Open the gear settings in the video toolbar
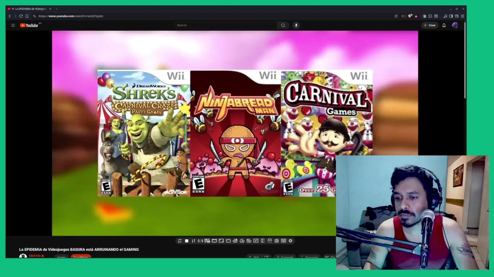The height and width of the screenshot is (277, 494). click(291, 241)
